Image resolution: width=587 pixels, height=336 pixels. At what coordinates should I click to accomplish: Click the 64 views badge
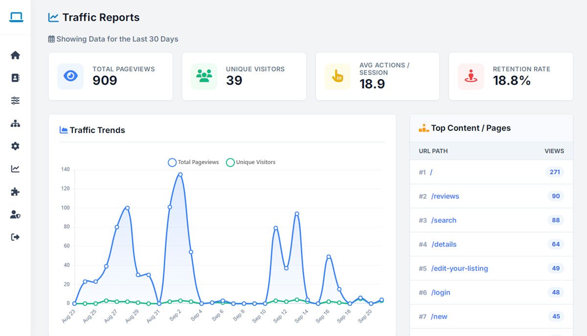(x=556, y=244)
